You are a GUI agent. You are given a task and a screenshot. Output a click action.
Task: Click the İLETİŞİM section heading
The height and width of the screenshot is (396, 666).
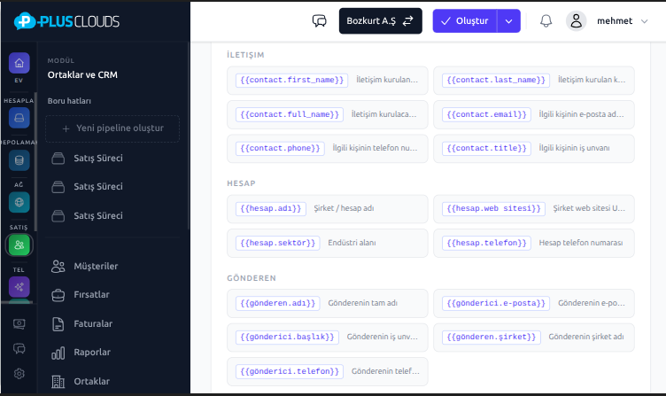(x=245, y=55)
